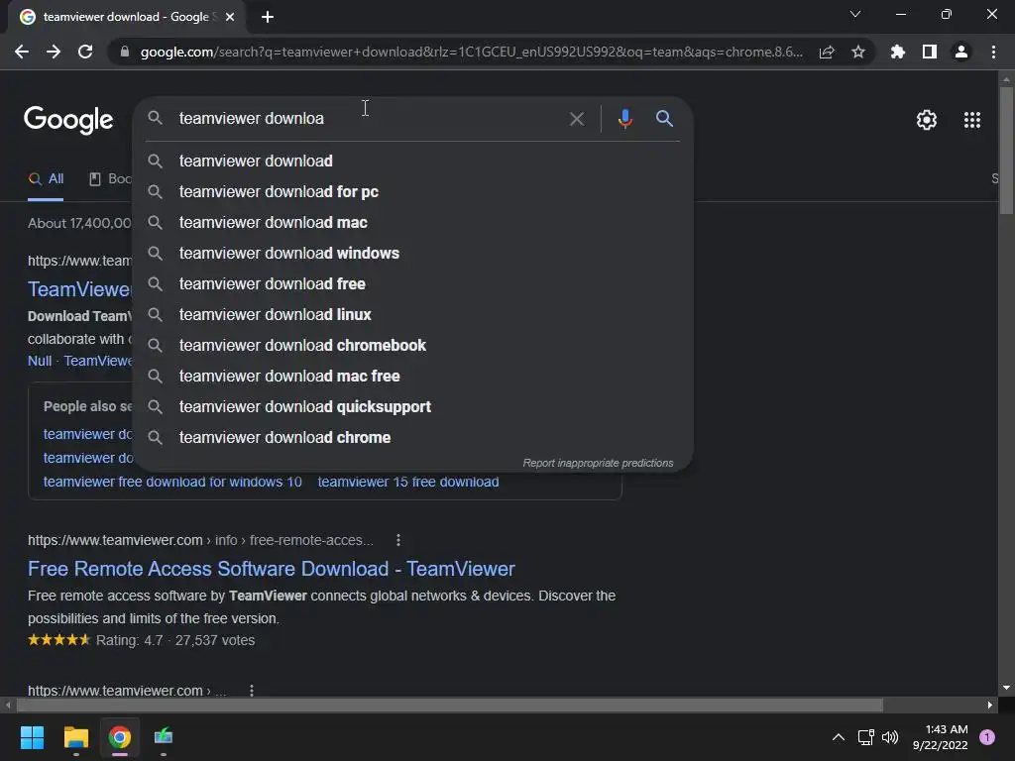Click 'Report inappropriate predictions'
This screenshot has width=1015, height=761.
(x=598, y=464)
